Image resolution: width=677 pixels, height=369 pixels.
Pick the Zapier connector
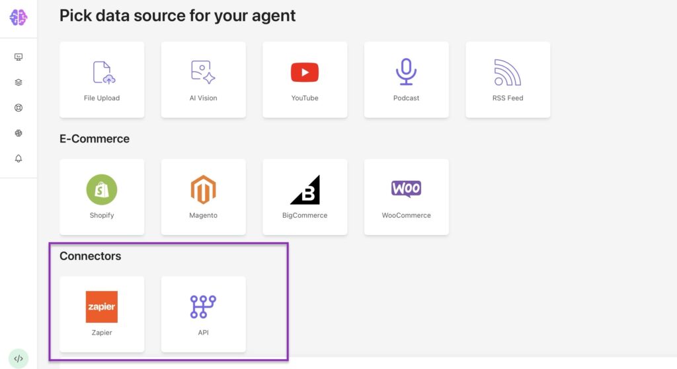102,314
